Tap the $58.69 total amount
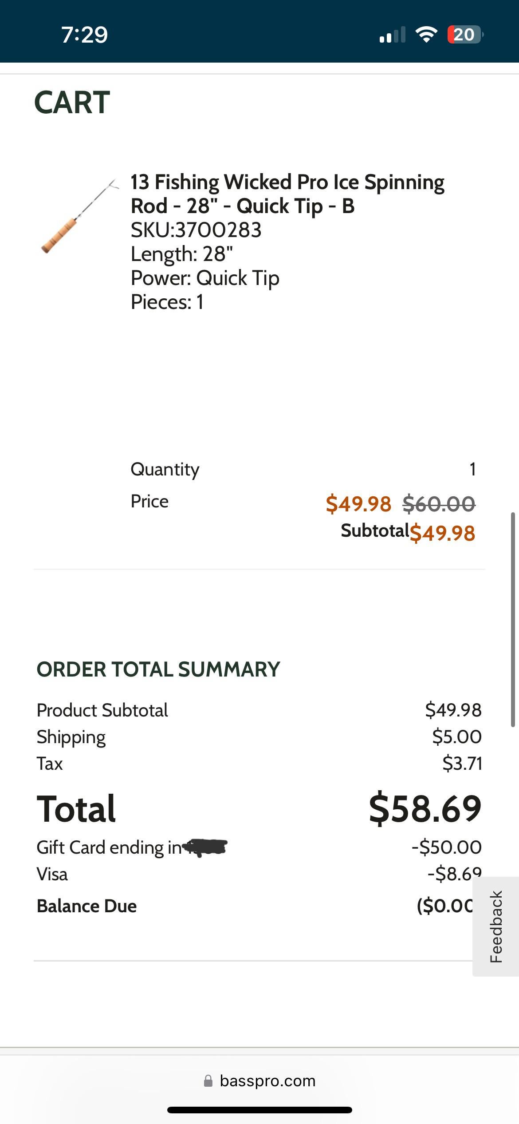519x1124 pixels. (425, 809)
